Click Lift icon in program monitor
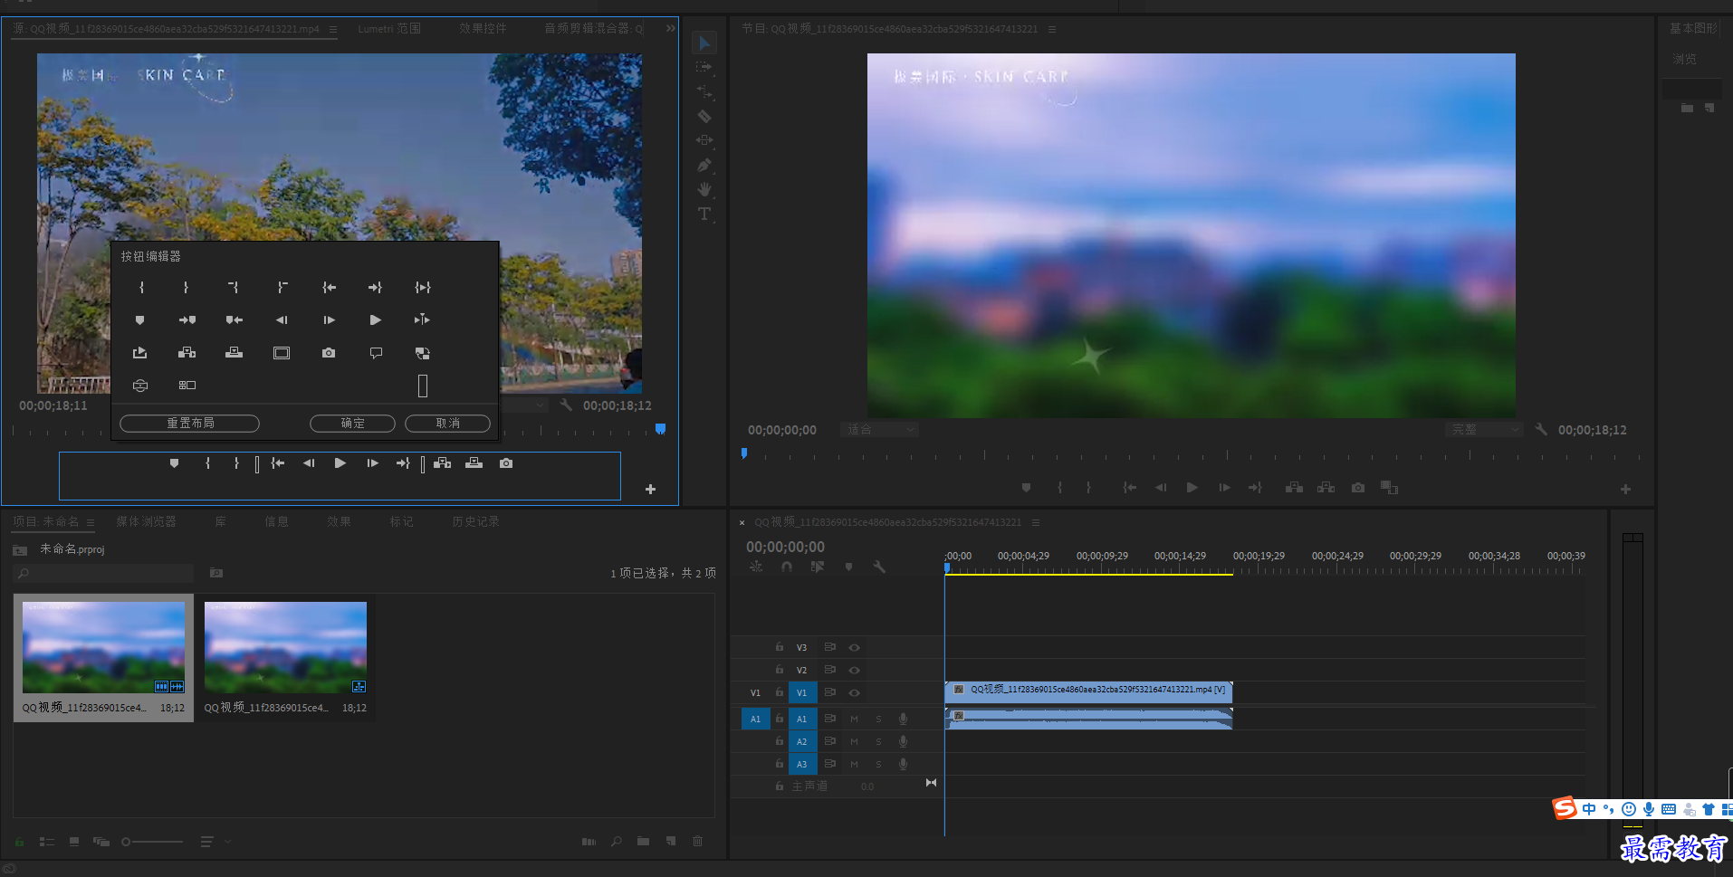Viewport: 1733px width, 877px height. pyautogui.click(x=1294, y=487)
